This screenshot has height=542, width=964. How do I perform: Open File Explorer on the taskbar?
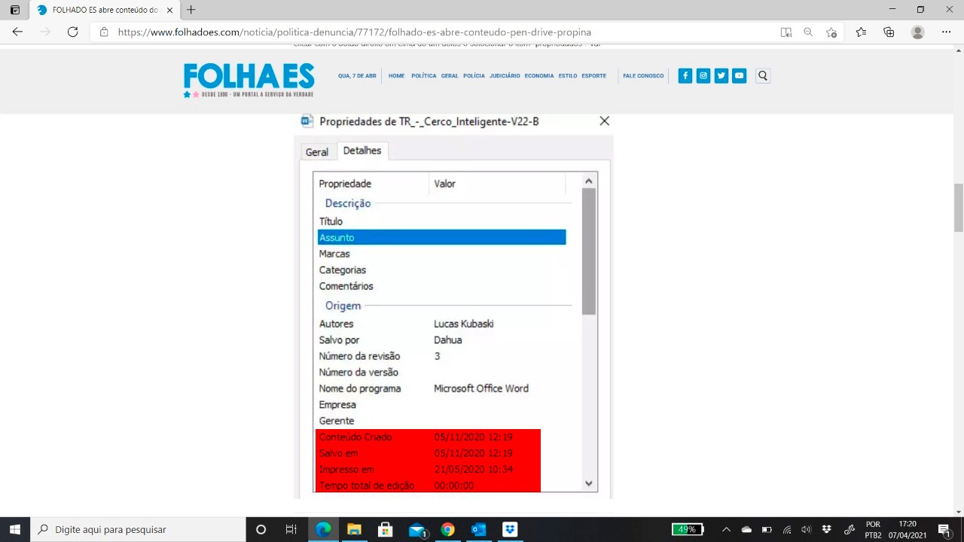coord(354,529)
